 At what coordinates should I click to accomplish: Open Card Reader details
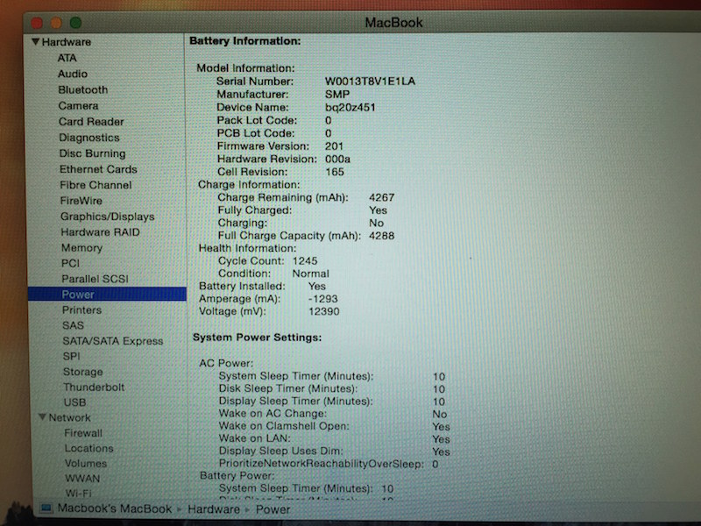[x=91, y=122]
